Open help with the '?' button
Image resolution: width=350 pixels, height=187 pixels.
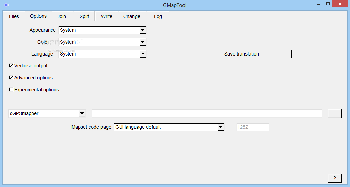335,178
